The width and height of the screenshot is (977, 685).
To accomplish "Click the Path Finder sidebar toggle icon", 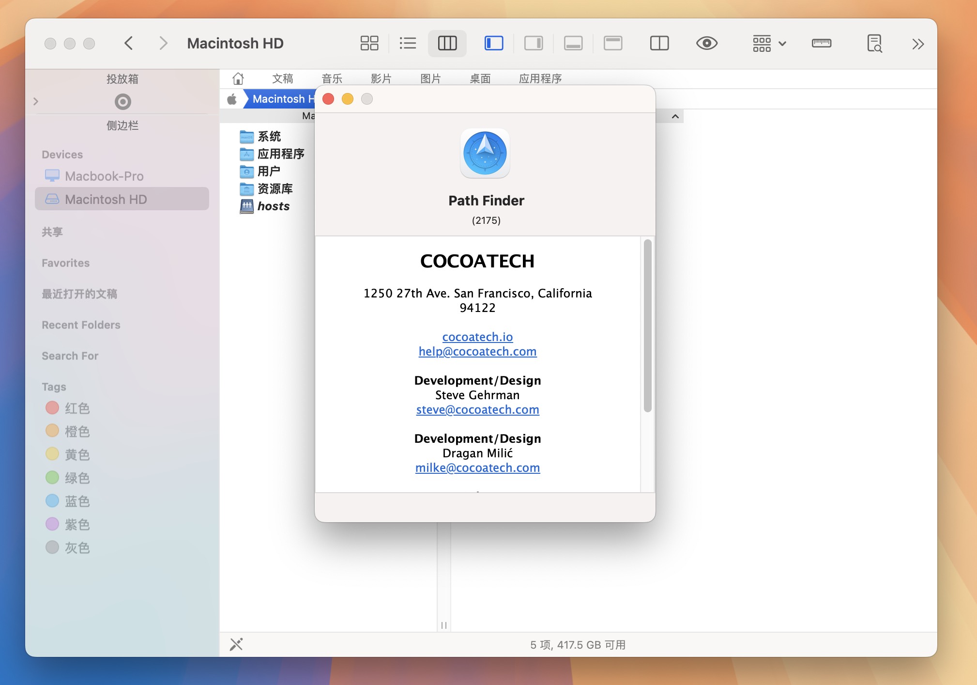I will click(491, 42).
